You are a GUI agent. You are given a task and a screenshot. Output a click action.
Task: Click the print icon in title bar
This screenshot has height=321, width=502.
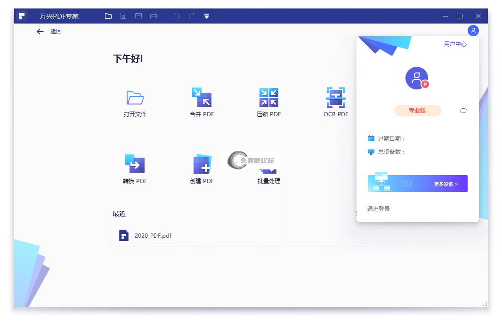pos(154,16)
